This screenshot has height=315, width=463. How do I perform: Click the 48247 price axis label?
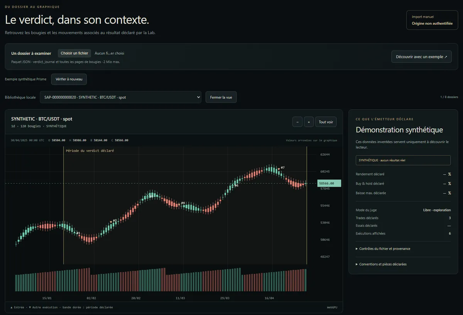click(x=325, y=257)
